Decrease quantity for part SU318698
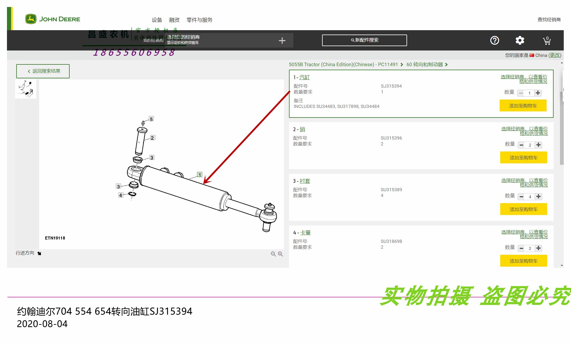 521,248
